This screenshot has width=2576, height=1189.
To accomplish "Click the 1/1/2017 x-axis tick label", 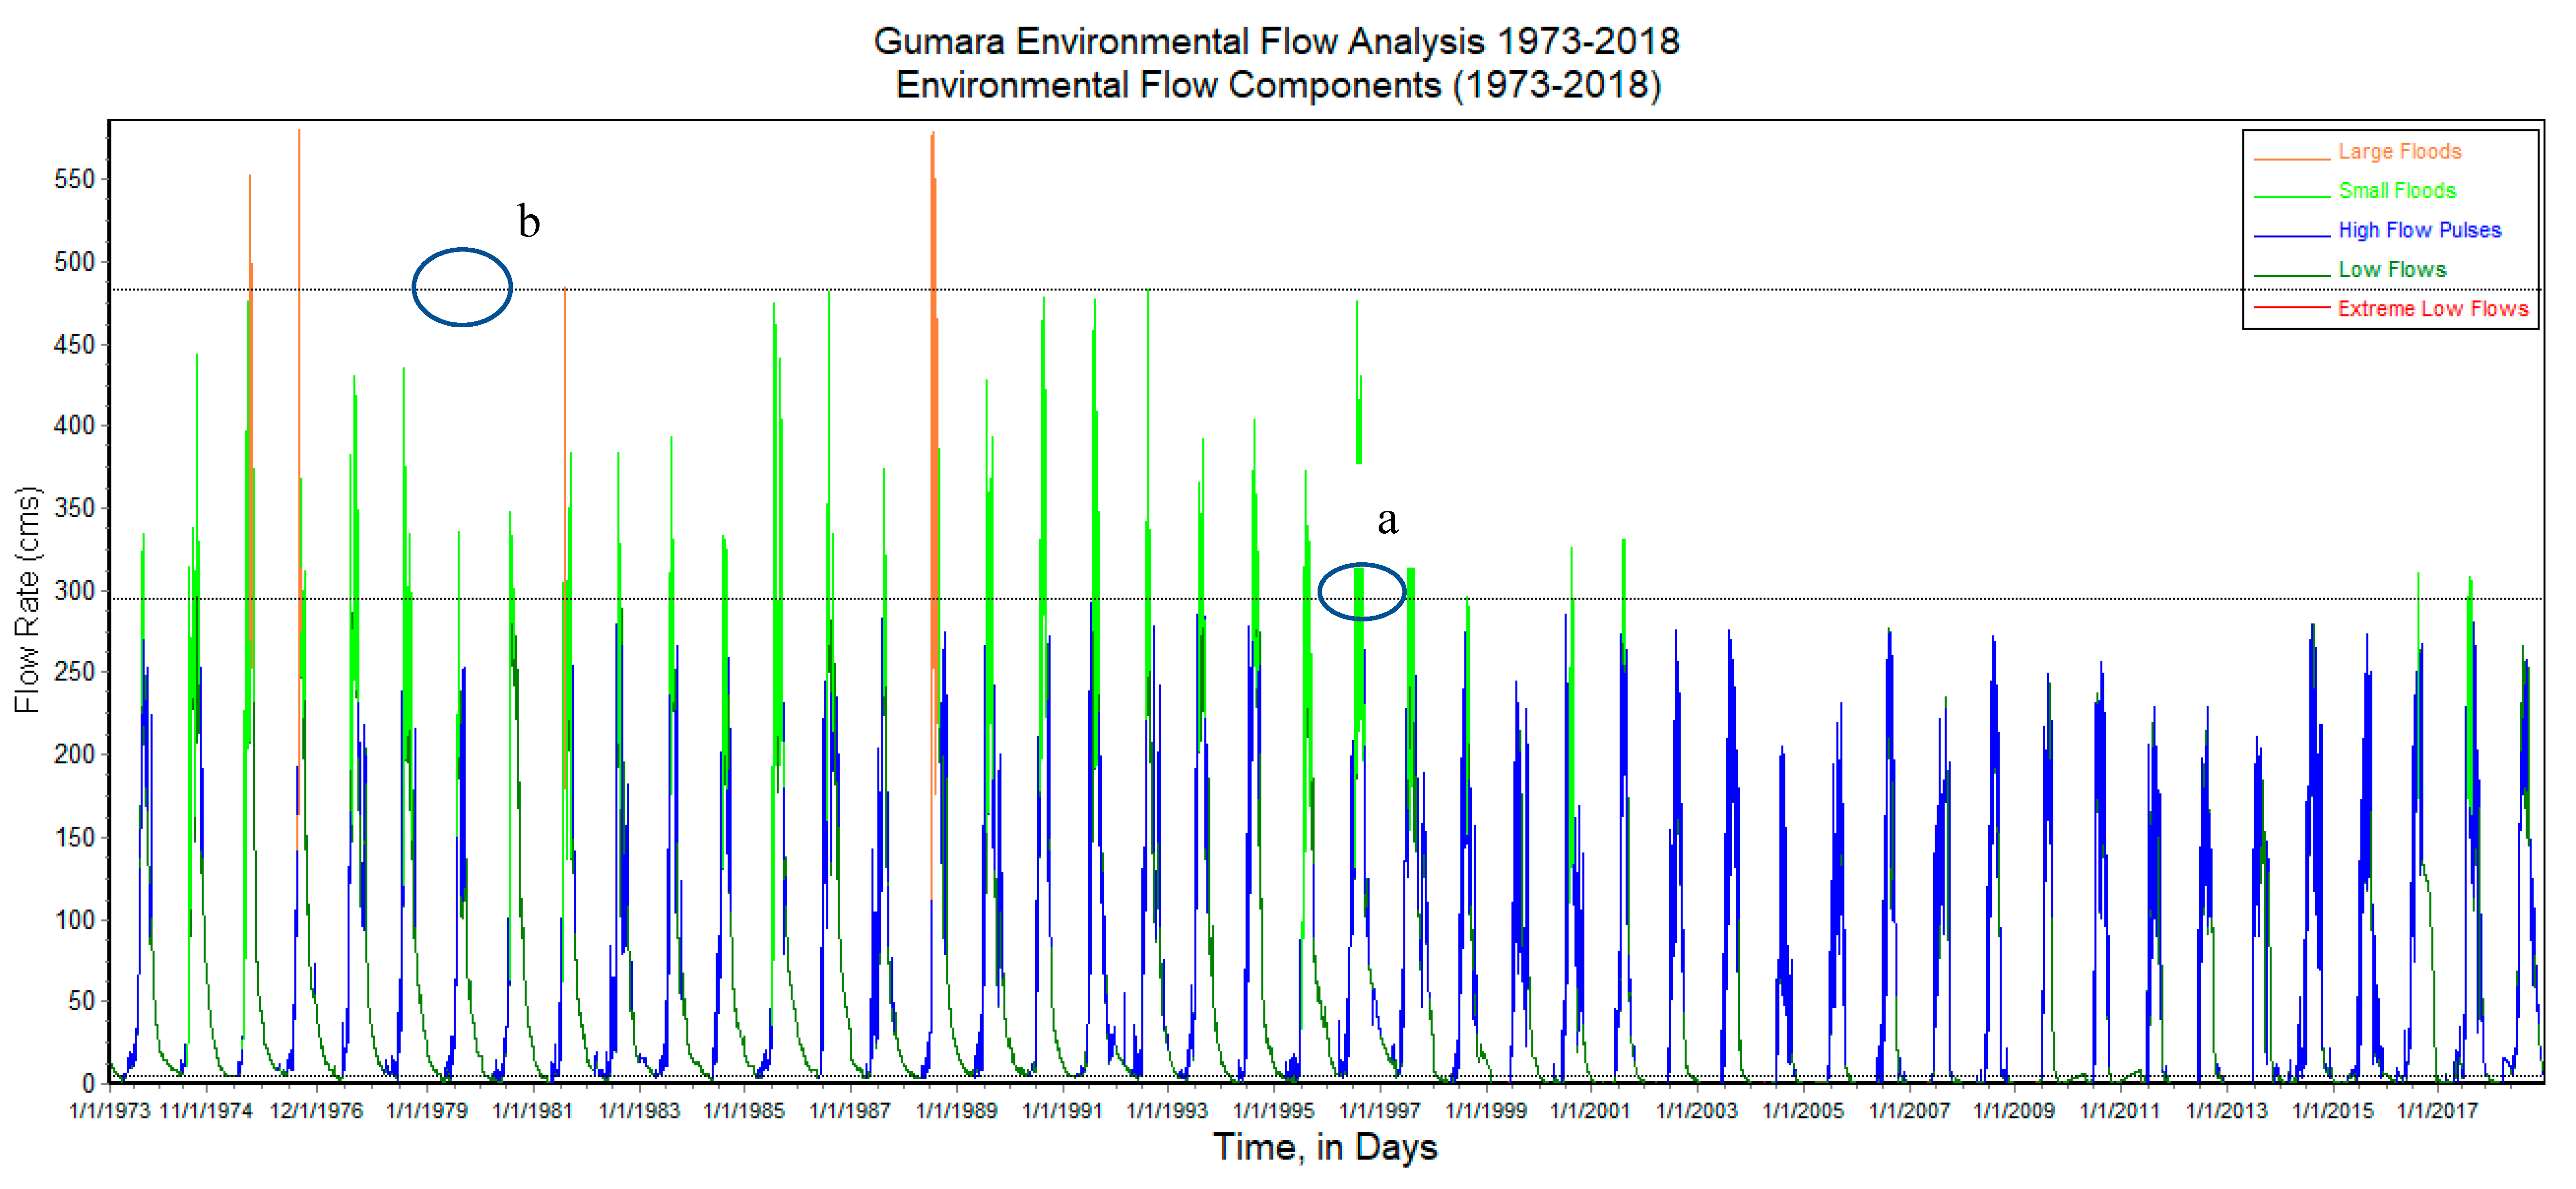I will click(x=2437, y=1111).
